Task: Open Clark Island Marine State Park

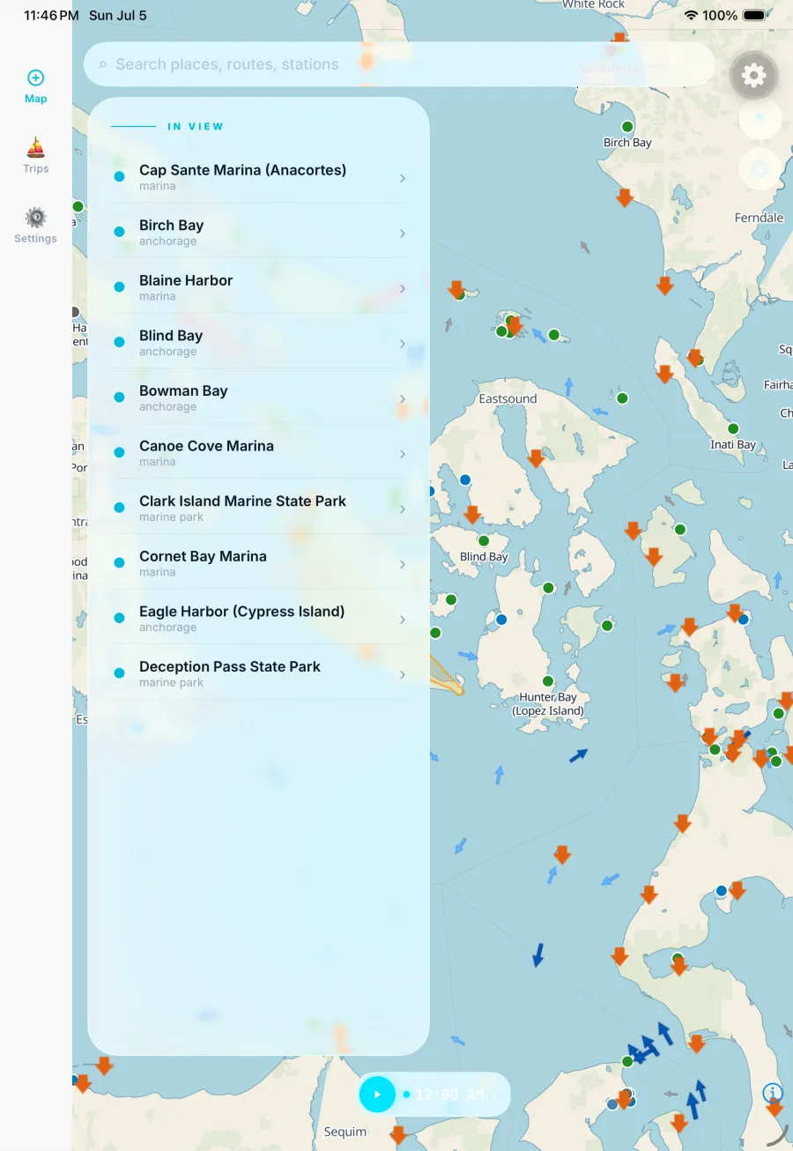Action: pos(259,508)
